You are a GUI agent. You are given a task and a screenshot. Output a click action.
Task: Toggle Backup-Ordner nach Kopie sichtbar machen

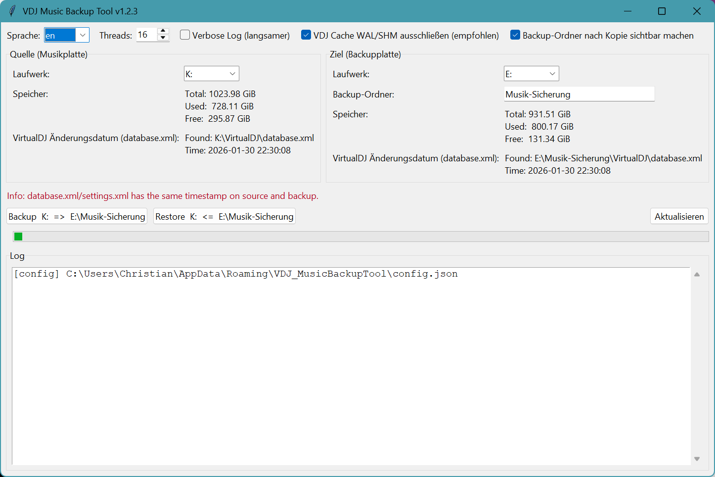515,35
